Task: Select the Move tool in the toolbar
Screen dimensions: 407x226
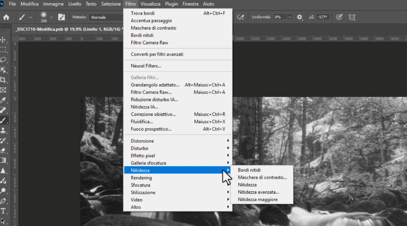Action: (3, 40)
